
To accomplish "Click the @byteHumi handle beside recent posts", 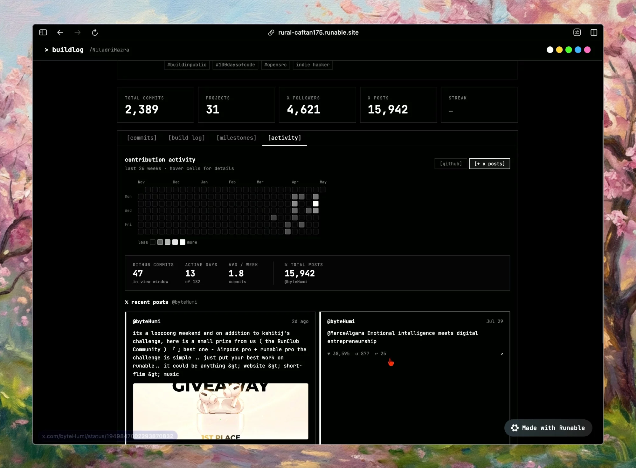I will coord(184,302).
